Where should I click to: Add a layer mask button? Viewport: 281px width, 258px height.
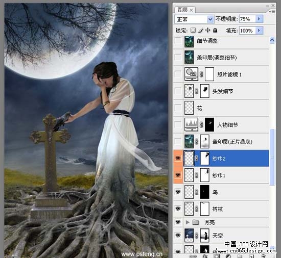point(217,256)
